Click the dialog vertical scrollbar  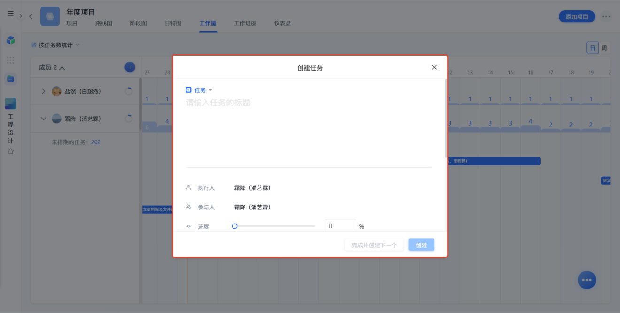coord(446,118)
